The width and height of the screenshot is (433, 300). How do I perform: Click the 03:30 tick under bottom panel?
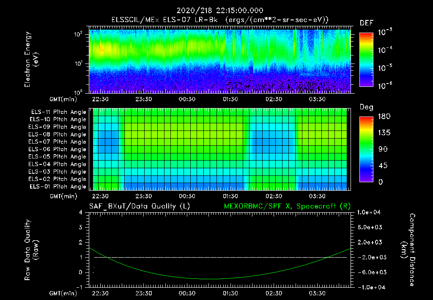pyautogui.click(x=317, y=293)
